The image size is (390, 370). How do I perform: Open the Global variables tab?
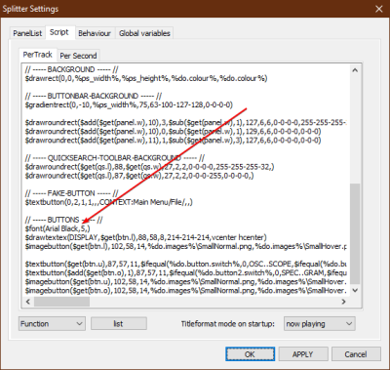coord(144,33)
